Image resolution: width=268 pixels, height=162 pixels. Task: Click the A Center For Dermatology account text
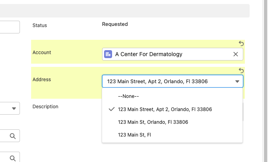(x=148, y=54)
